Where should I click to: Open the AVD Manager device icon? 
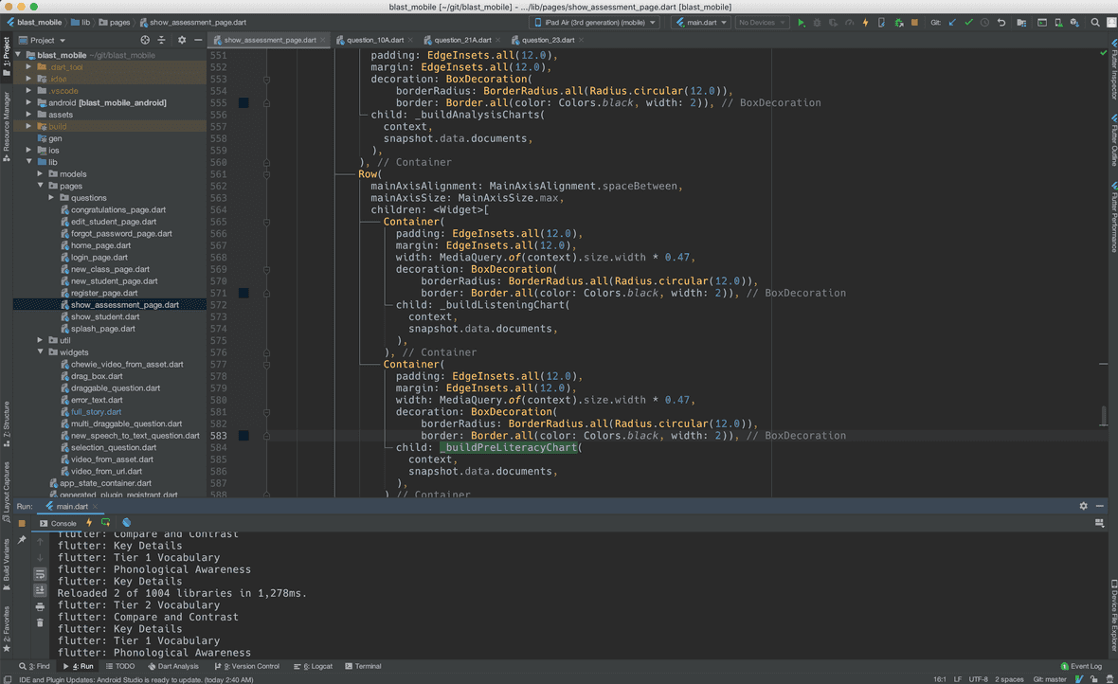pos(1058,22)
